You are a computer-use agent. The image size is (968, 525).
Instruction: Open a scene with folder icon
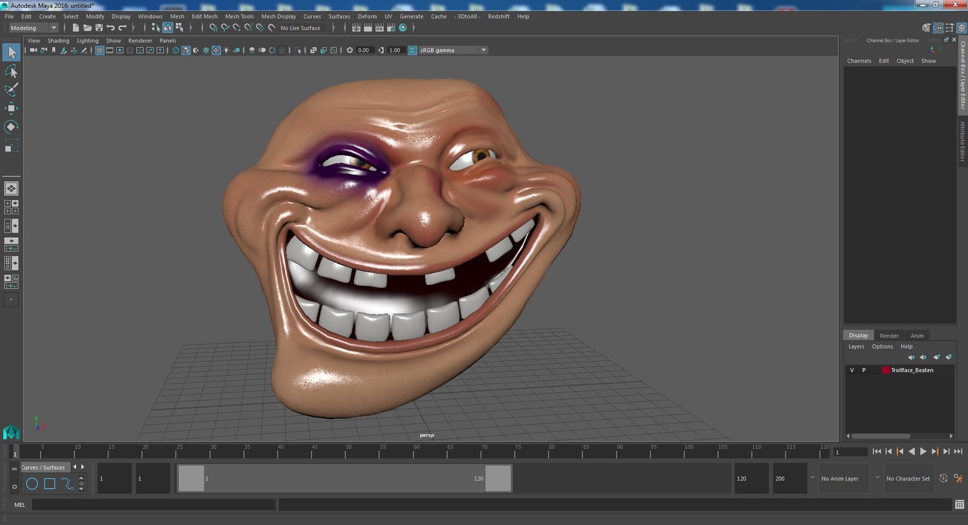87,28
